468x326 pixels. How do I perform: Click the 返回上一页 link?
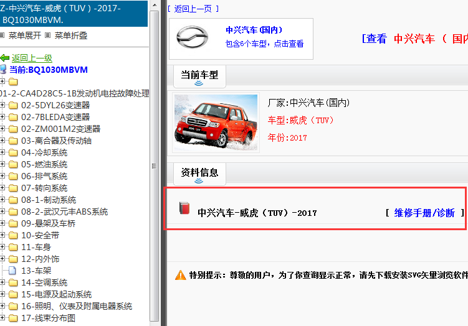(193, 9)
